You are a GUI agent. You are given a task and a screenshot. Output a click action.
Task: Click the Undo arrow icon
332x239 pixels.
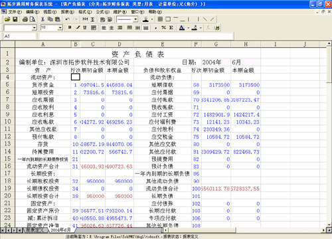pyautogui.click(x=68, y=19)
